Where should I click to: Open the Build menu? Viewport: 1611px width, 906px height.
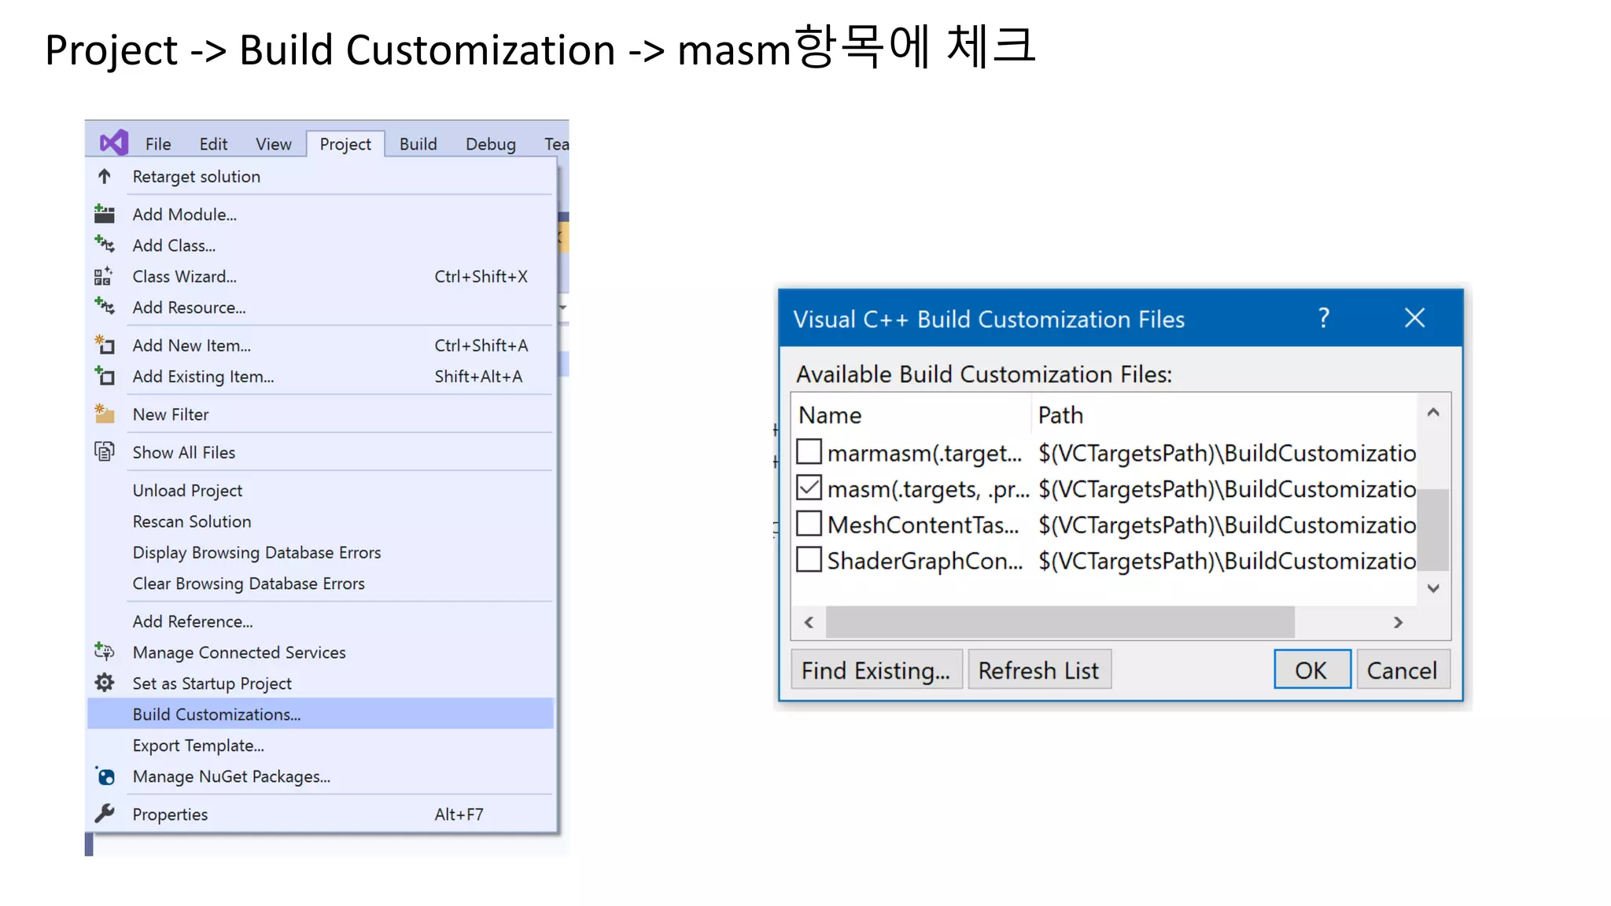coord(418,144)
